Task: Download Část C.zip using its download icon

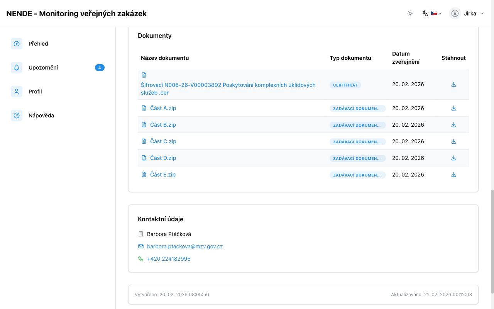Action: click(453, 142)
